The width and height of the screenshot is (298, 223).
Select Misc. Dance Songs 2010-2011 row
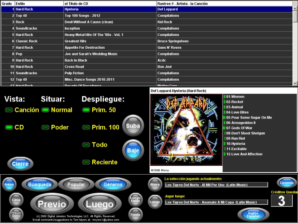pyautogui.click(x=147, y=80)
